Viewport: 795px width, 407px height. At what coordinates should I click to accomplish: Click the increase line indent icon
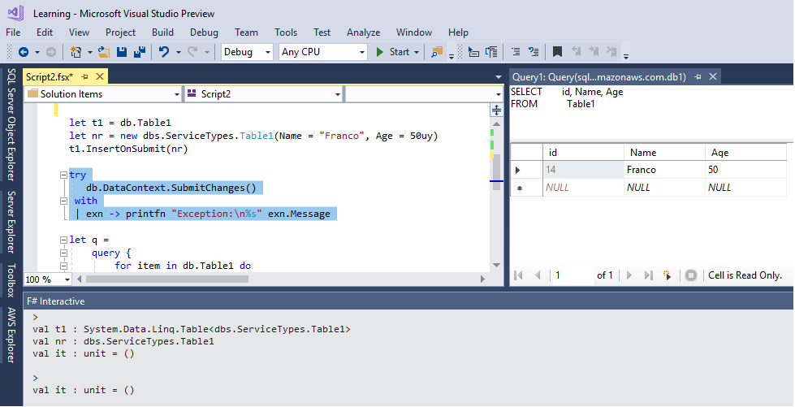click(534, 52)
